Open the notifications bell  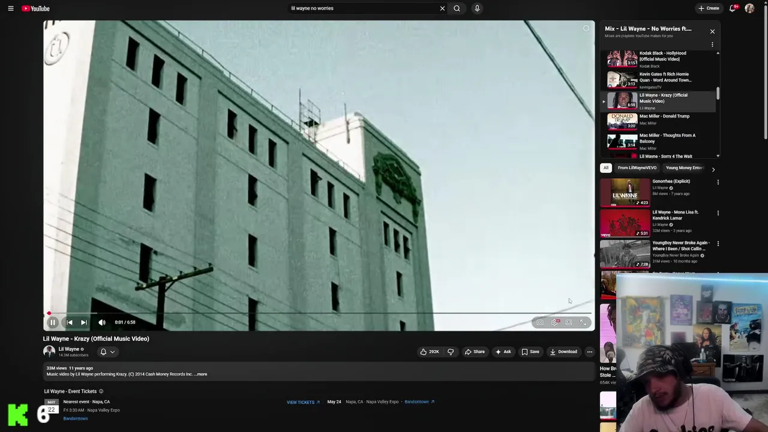(733, 8)
